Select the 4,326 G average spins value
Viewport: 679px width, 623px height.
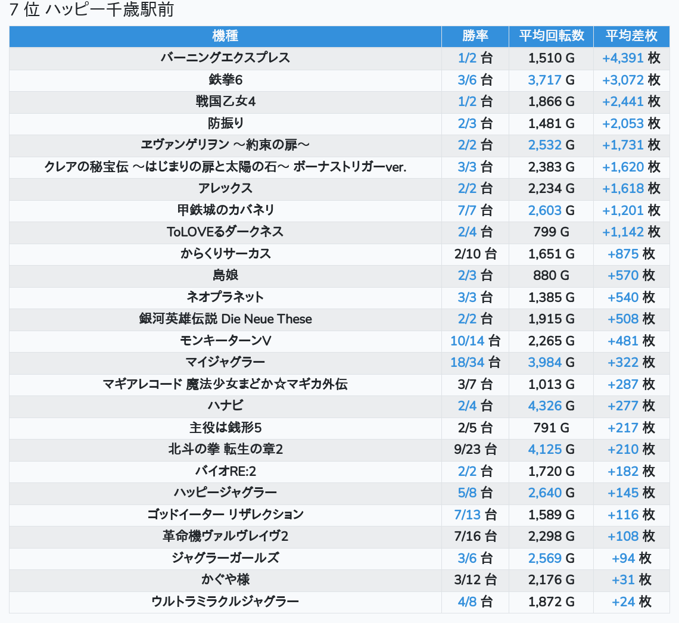(x=551, y=406)
